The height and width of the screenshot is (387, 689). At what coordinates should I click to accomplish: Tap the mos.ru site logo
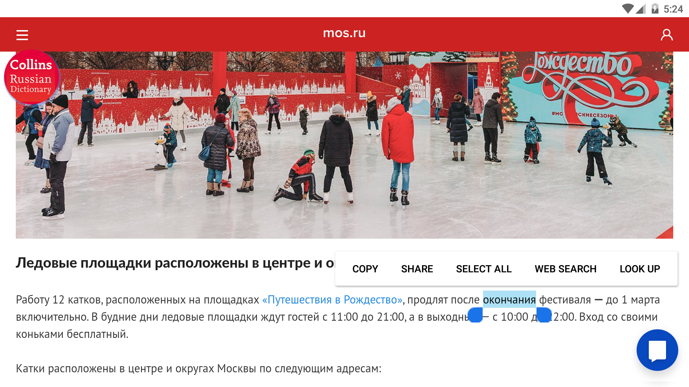click(x=344, y=33)
